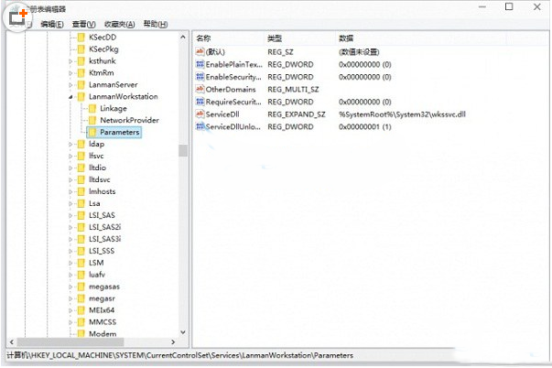Expand the ksthunk tree node

(70, 61)
